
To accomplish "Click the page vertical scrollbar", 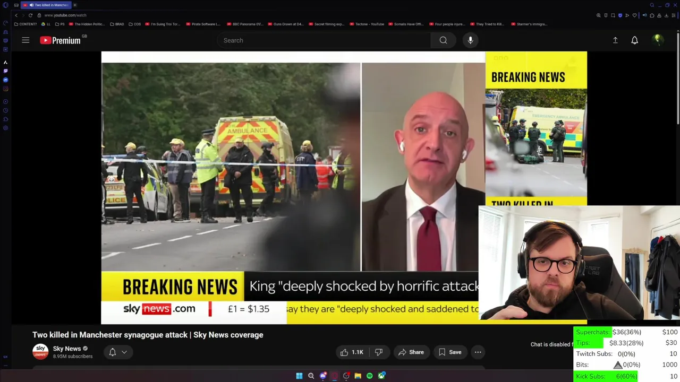I will [678, 80].
